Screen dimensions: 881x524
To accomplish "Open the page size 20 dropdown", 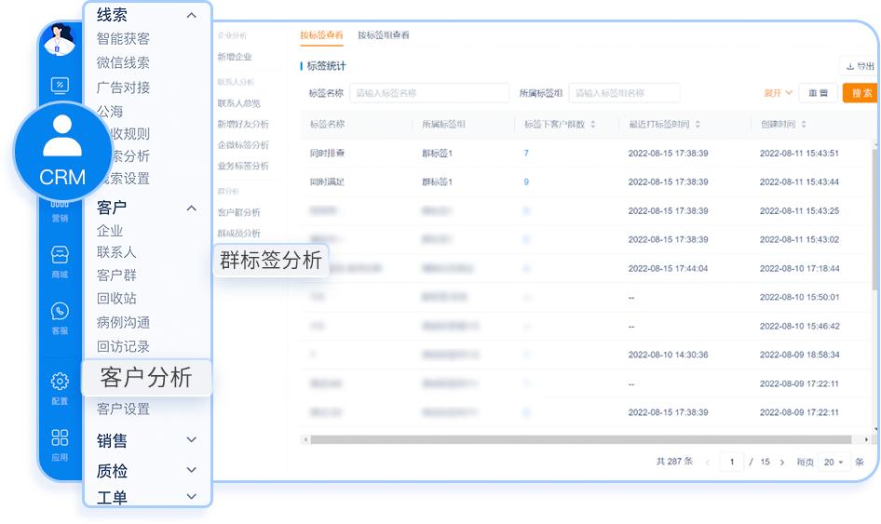I will click(833, 462).
